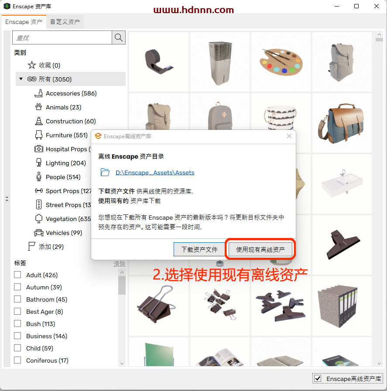Select the Vegetation tree icon

38,219
